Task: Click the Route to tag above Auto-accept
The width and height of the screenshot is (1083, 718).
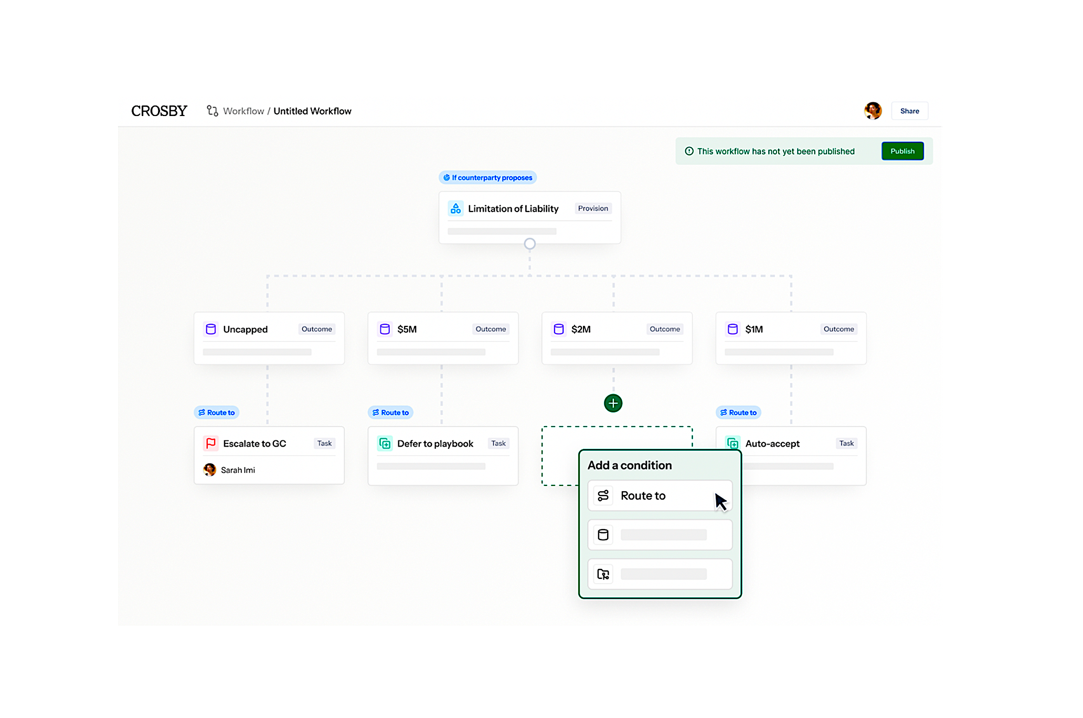Action: pyautogui.click(x=738, y=413)
